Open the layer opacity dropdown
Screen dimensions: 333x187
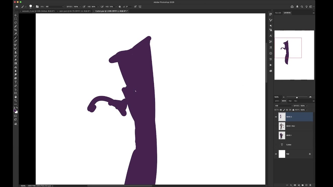pos(307,106)
